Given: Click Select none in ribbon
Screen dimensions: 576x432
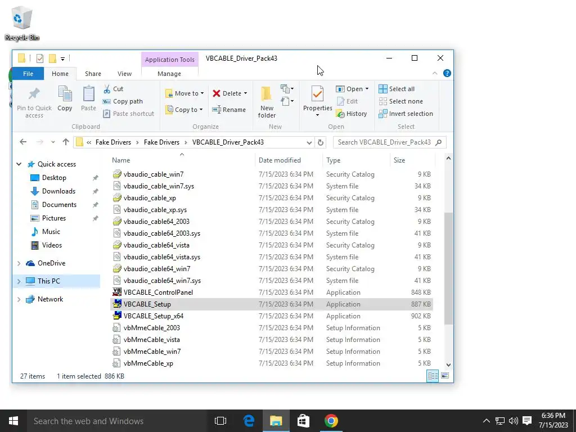Looking at the screenshot, I should point(400,101).
